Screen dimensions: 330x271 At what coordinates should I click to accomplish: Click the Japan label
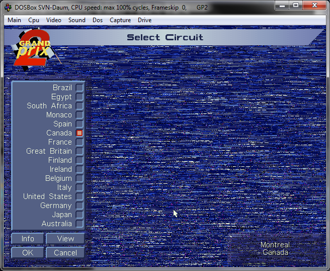(x=62, y=215)
